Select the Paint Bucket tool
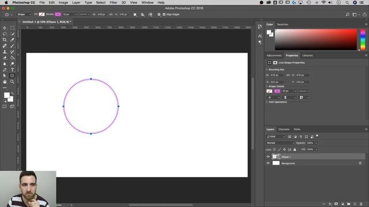 click(x=12, y=57)
